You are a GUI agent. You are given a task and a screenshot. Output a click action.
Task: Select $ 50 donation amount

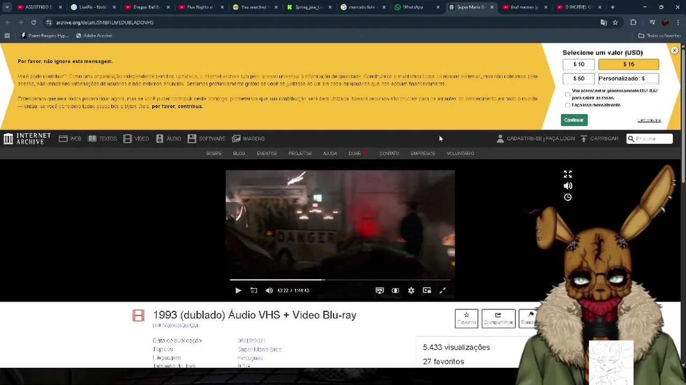[579, 78]
